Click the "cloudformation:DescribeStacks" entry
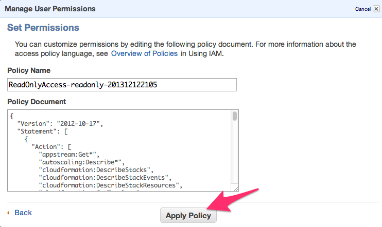 (97, 169)
